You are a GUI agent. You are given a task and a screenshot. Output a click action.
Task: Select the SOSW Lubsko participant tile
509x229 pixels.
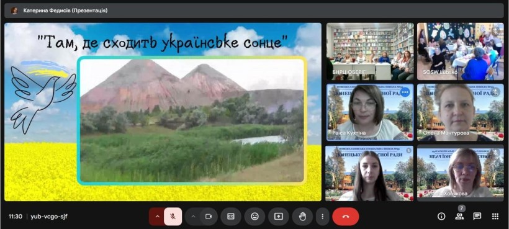pyautogui.click(x=461, y=52)
